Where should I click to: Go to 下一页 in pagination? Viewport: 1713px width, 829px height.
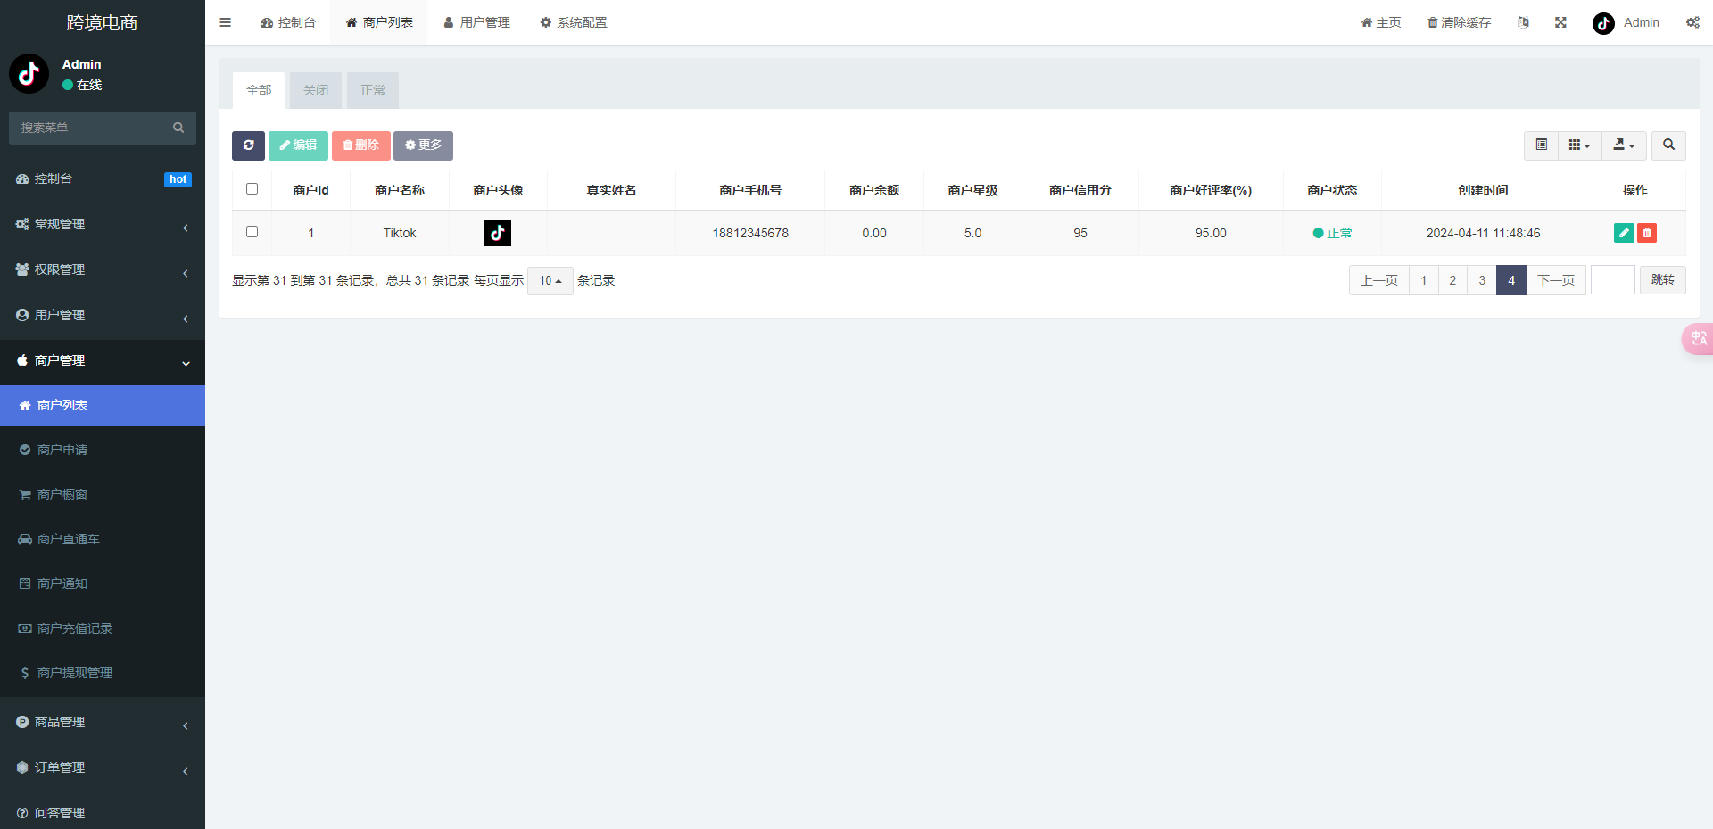point(1556,280)
